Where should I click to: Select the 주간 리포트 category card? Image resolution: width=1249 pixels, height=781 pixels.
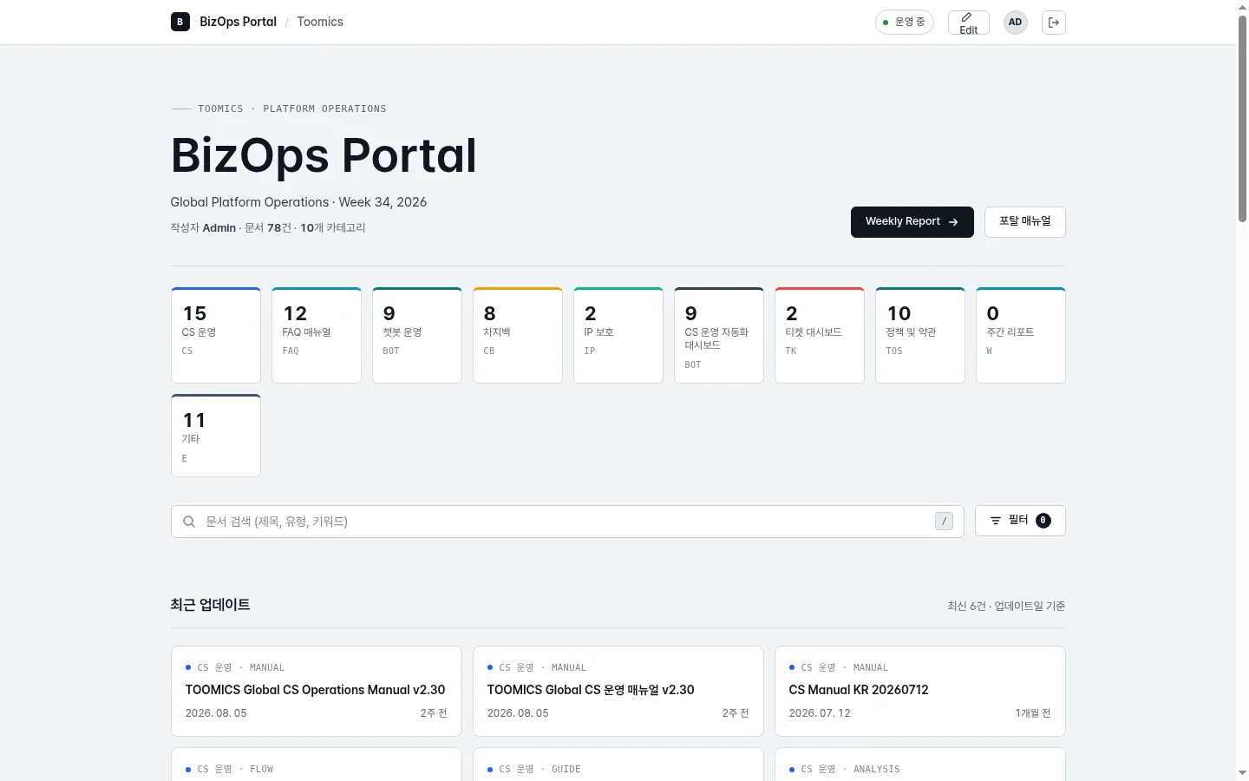point(1021,335)
